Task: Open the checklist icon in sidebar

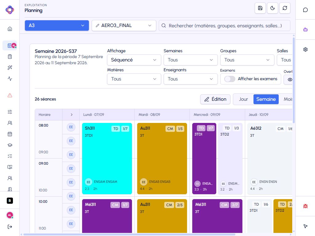Action: point(10,156)
